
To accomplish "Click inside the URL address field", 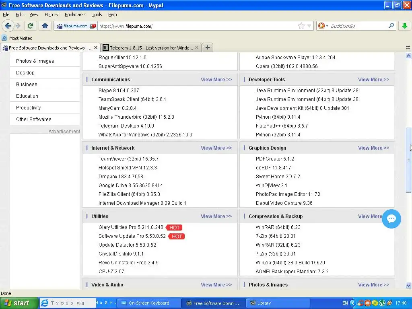I will click(197, 26).
